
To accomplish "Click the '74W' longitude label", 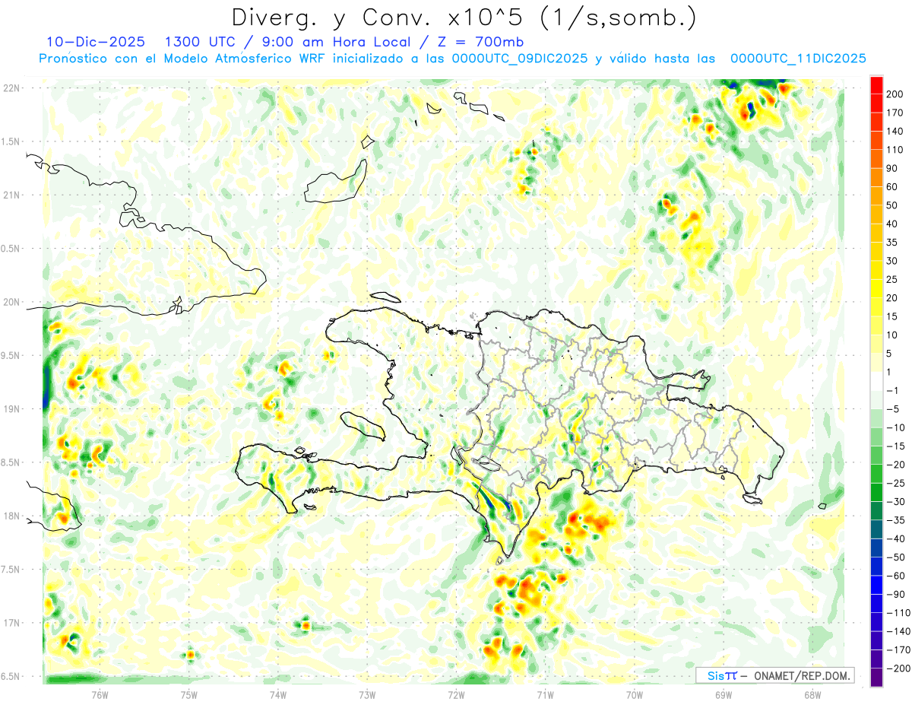I will coord(278,694).
